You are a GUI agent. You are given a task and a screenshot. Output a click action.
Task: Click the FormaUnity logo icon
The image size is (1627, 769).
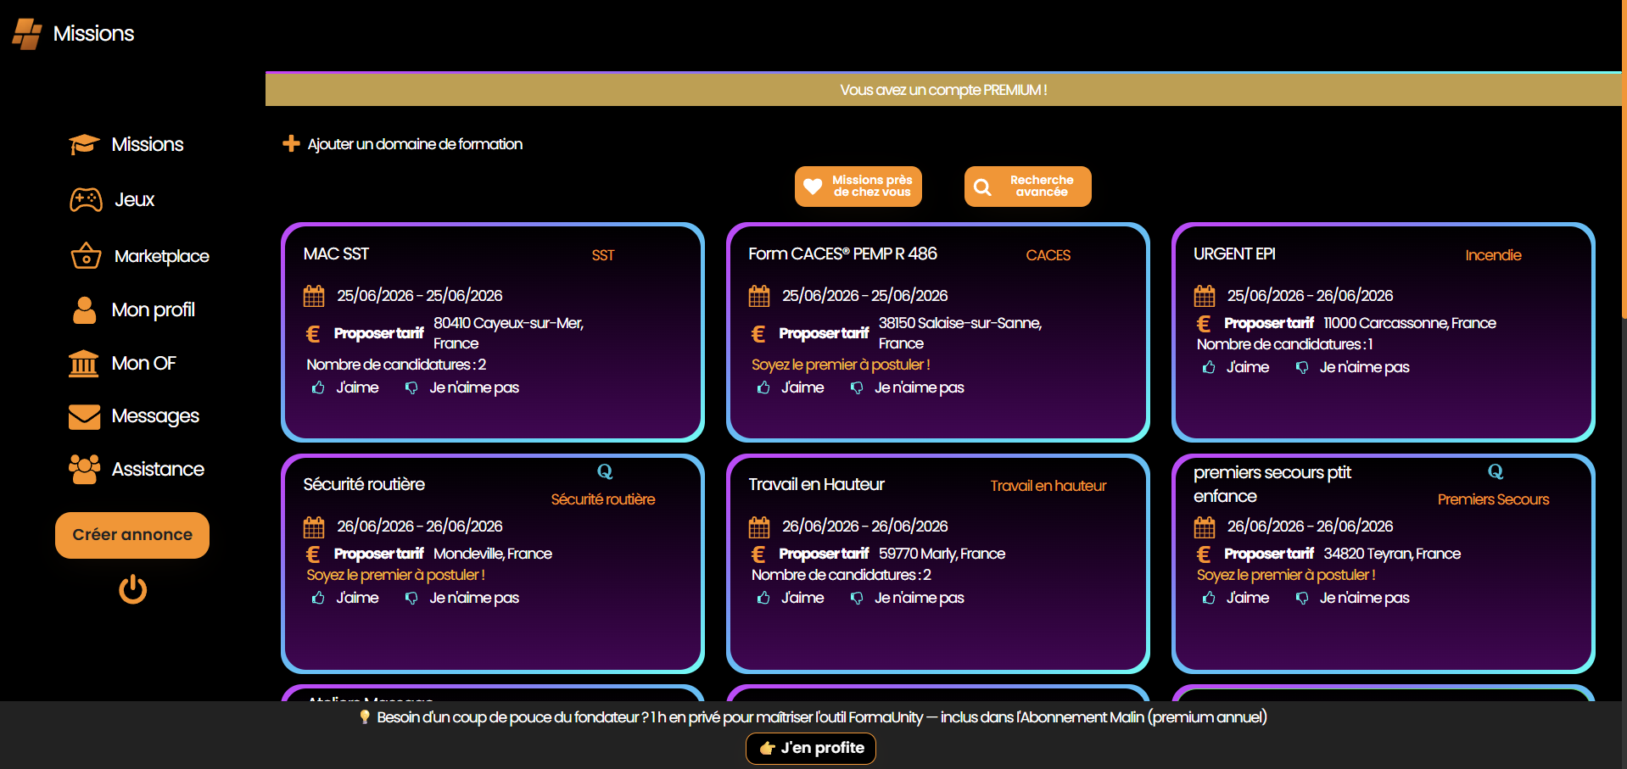tap(27, 34)
